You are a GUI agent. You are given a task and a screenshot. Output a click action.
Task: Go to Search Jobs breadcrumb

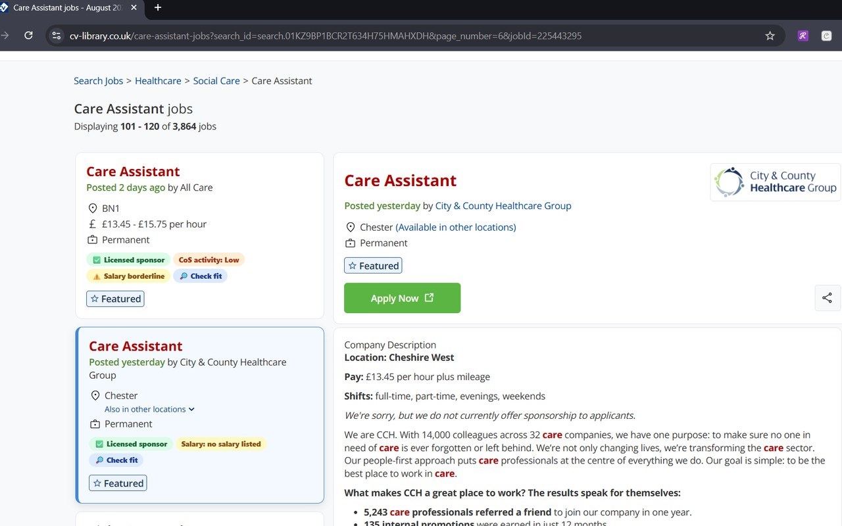pyautogui.click(x=98, y=81)
